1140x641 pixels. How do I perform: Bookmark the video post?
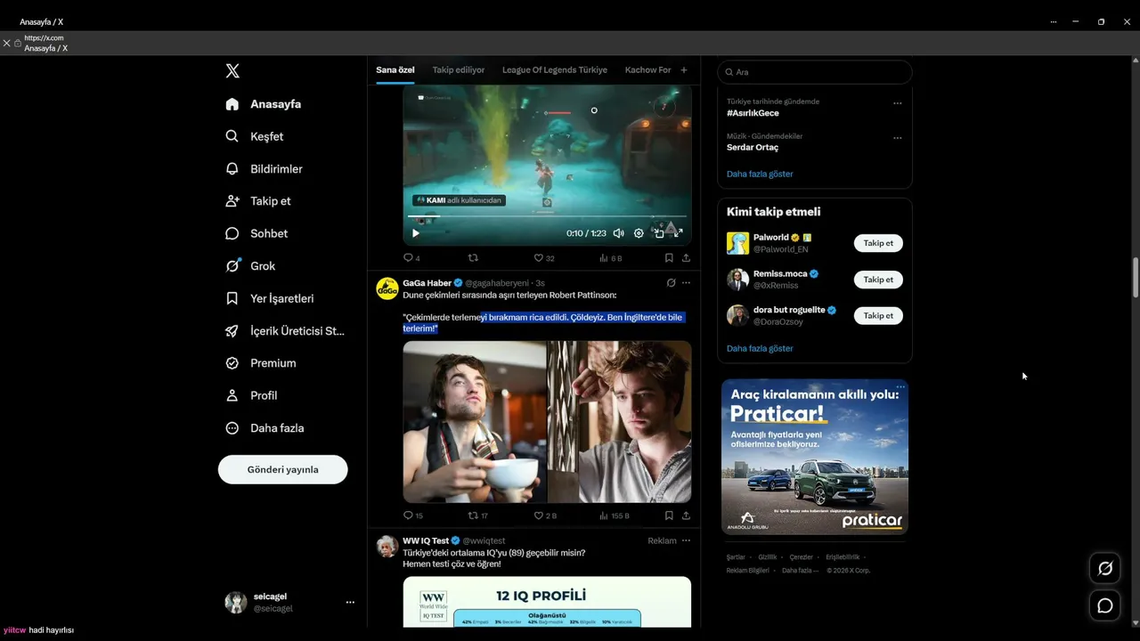[x=669, y=258]
